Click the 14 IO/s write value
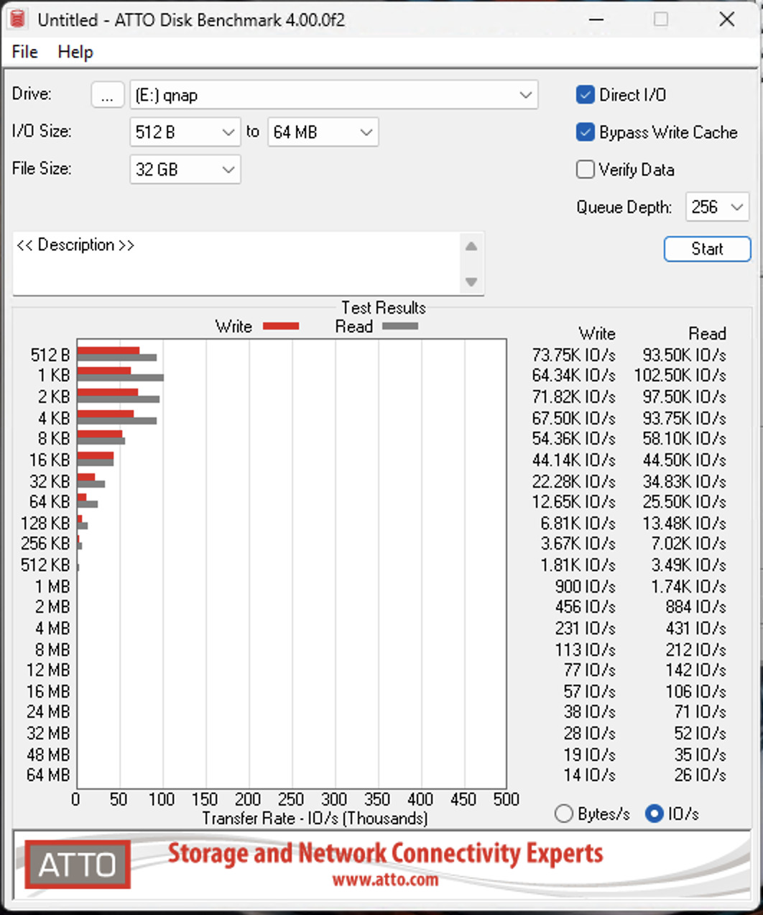The width and height of the screenshot is (763, 915). point(589,775)
